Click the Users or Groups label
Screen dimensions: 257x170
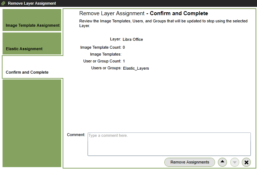point(106,68)
